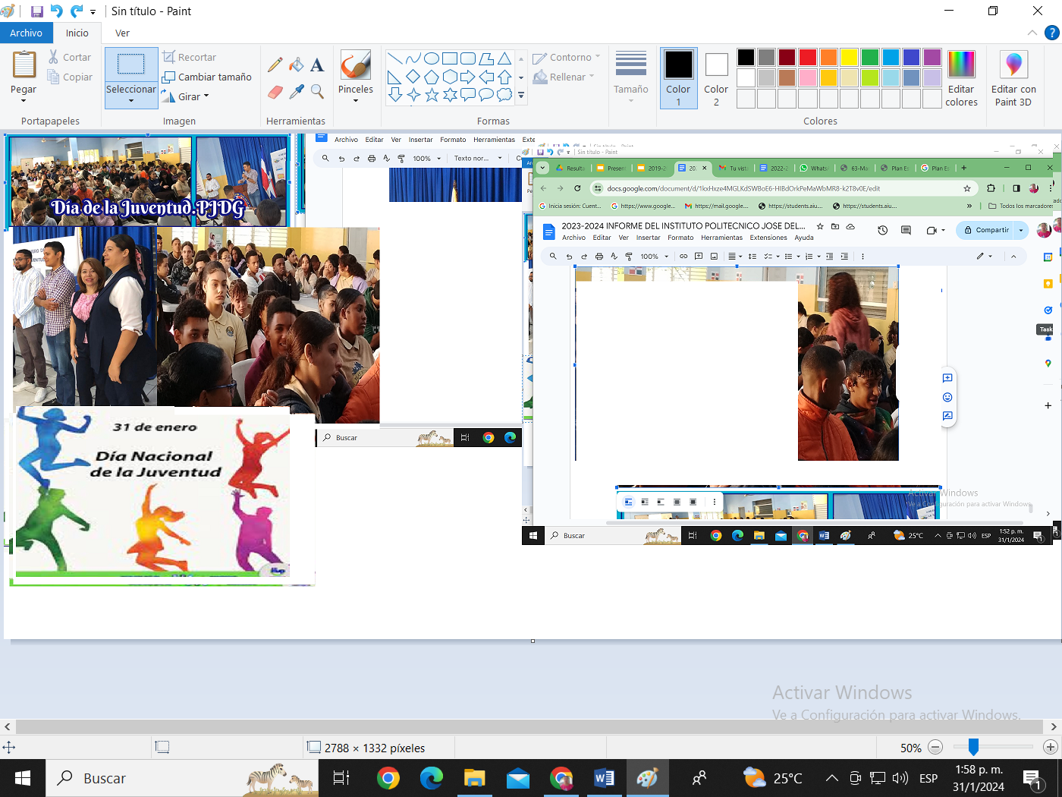Choose the Right triangle shape
Screen dimensions: 1062x797
click(394, 77)
